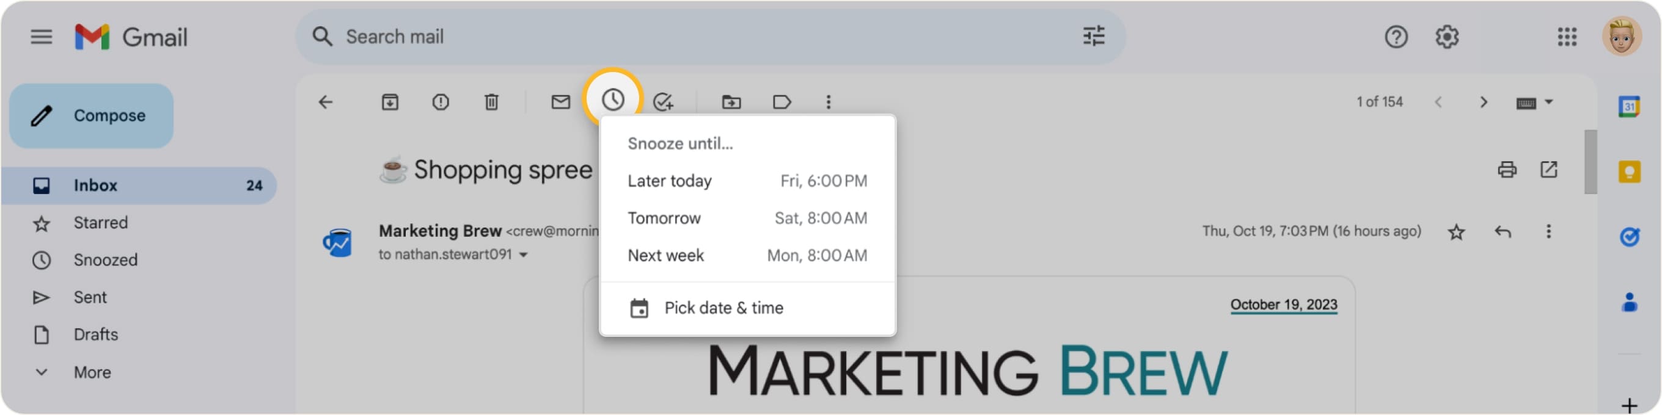
Task: Delete the open email
Action: 492,102
